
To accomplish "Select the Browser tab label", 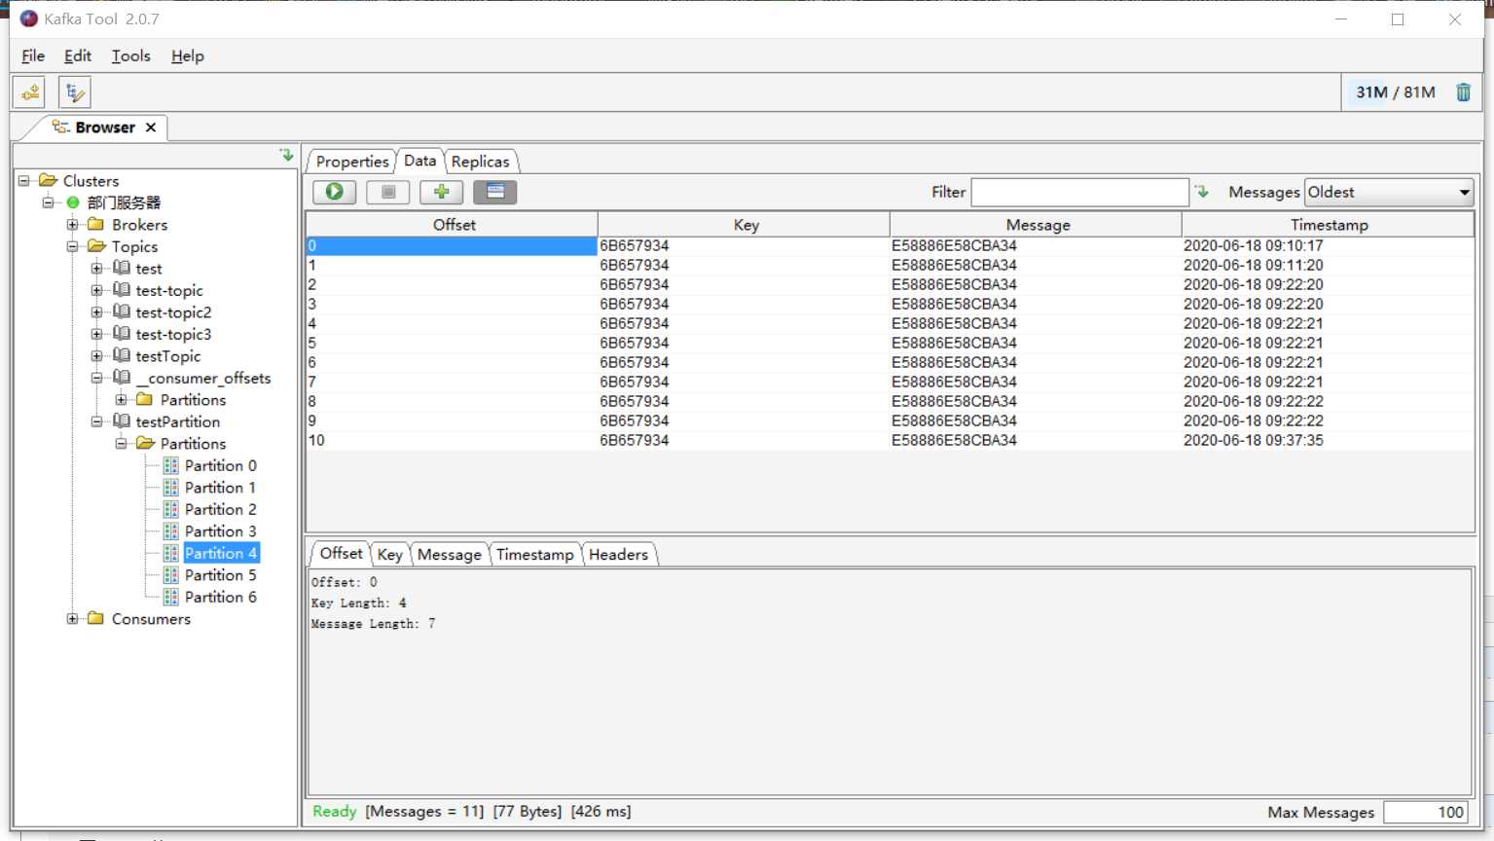I will pos(105,128).
